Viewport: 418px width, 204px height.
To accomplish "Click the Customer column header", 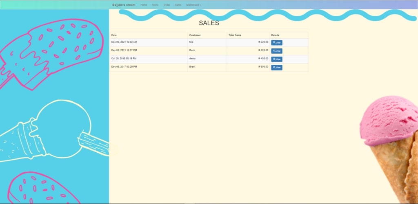I will pyautogui.click(x=195, y=35).
